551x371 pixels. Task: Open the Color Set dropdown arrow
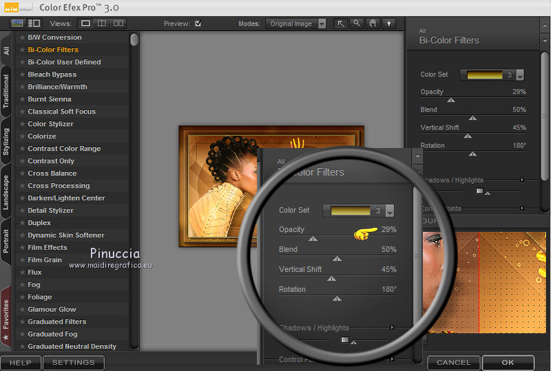520,75
